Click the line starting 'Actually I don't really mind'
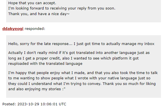The width and height of the screenshot is (166, 107). (x=79, y=53)
